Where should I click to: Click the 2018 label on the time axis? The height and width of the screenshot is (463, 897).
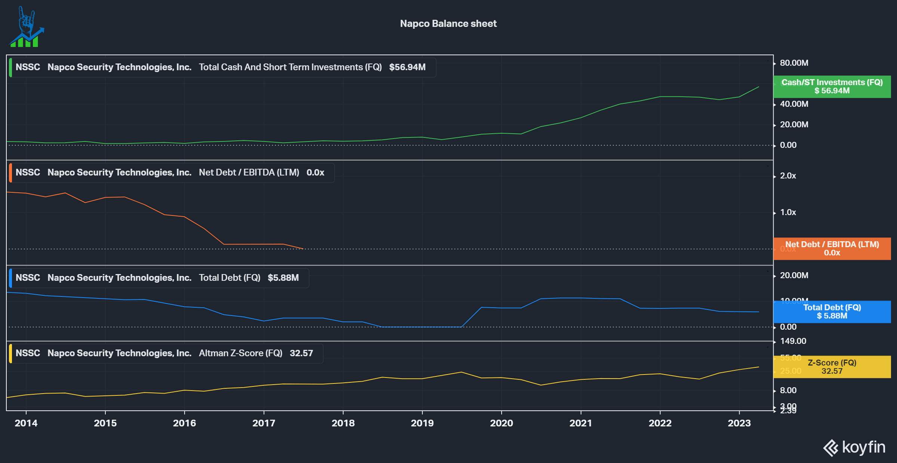(x=343, y=423)
